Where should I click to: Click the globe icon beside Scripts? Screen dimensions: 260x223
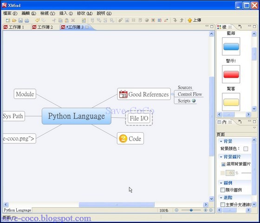pyautogui.click(x=194, y=101)
